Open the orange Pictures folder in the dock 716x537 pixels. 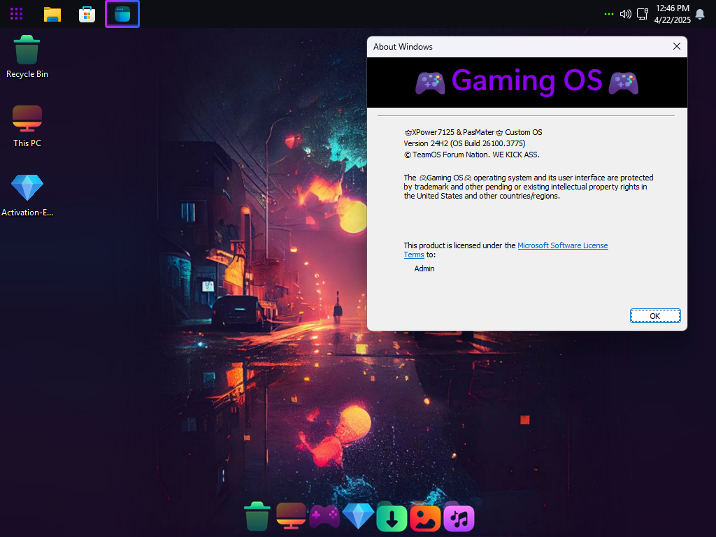pos(425,517)
